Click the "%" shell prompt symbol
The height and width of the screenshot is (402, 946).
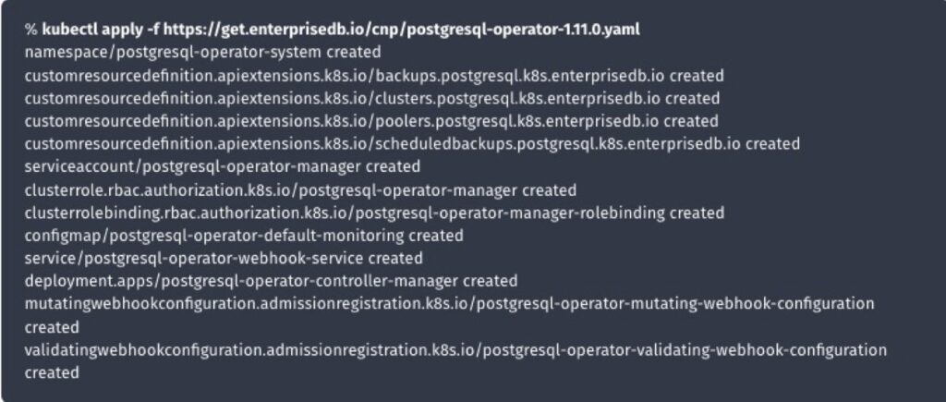pyautogui.click(x=30, y=30)
